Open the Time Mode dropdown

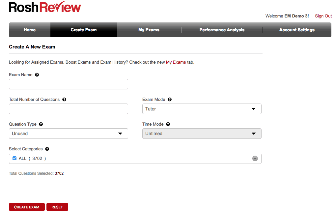[x=202, y=134]
